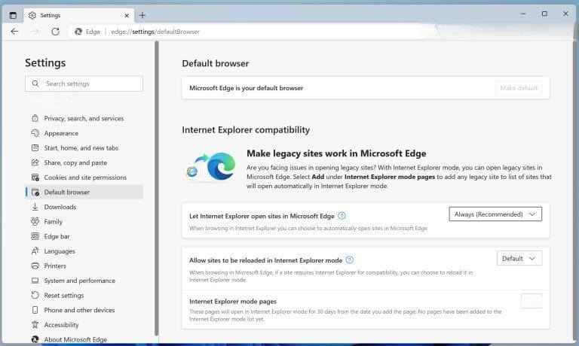Open the Downloads settings page
This screenshot has width=579, height=346.
pos(60,207)
